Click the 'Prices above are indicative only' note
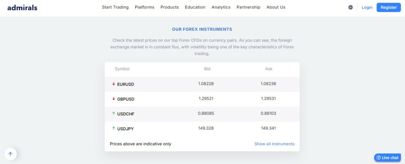Image resolution: width=405 pixels, height=164 pixels. [x=140, y=144]
